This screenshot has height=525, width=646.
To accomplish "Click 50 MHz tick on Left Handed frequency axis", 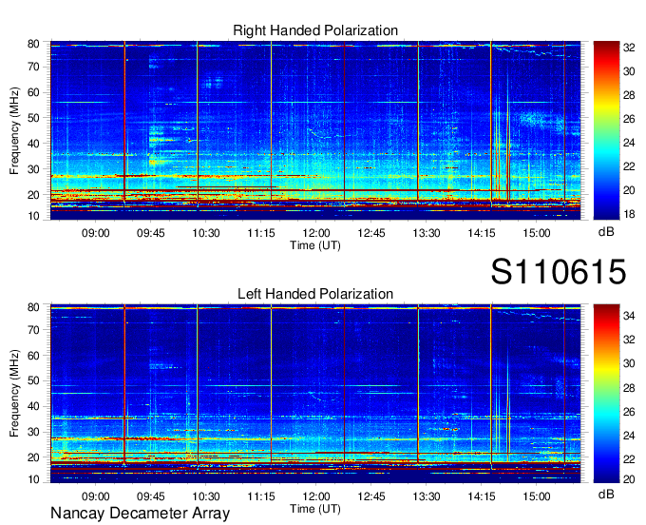I will coord(33,380).
